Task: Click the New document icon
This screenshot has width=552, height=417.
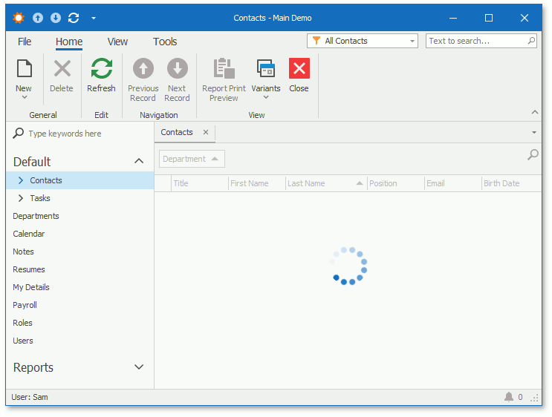Action: tap(24, 68)
